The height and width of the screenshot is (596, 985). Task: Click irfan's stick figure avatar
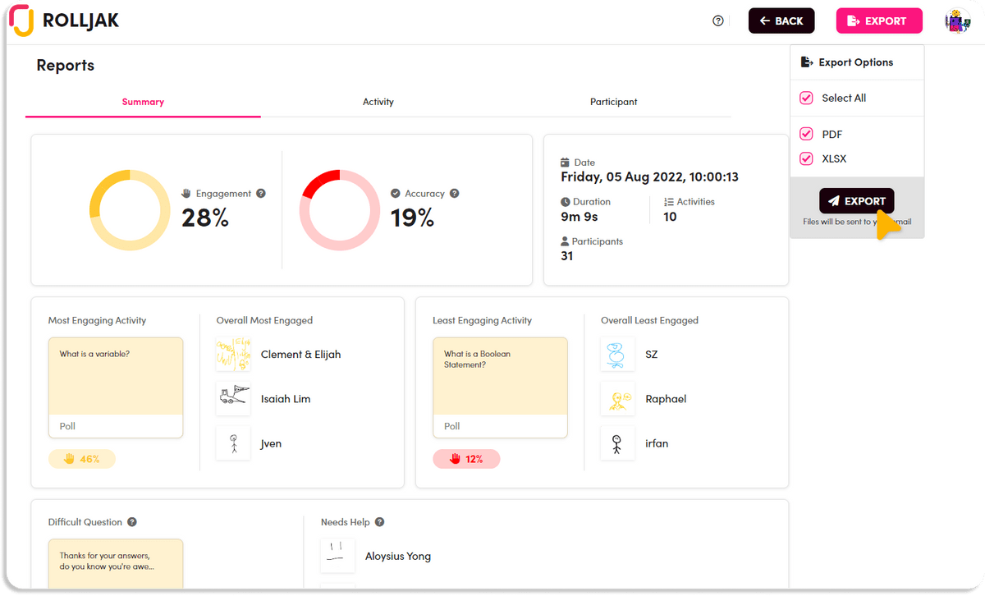point(617,443)
